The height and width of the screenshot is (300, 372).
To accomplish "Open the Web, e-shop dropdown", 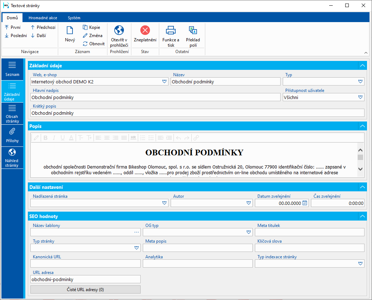I will [x=164, y=82].
